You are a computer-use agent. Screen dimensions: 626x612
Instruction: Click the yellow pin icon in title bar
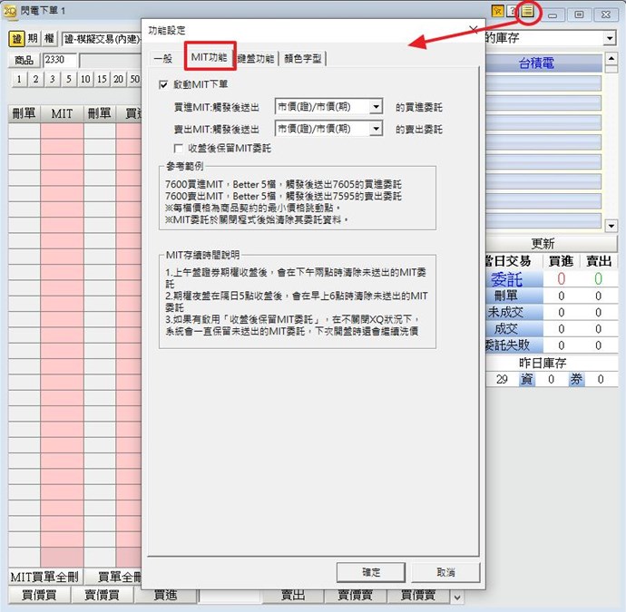click(x=498, y=13)
